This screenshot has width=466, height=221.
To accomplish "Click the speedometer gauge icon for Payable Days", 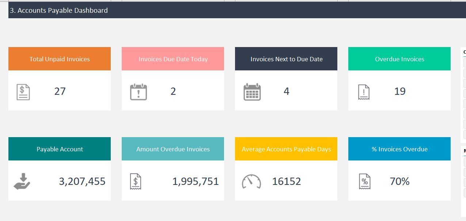I will pyautogui.click(x=251, y=182).
